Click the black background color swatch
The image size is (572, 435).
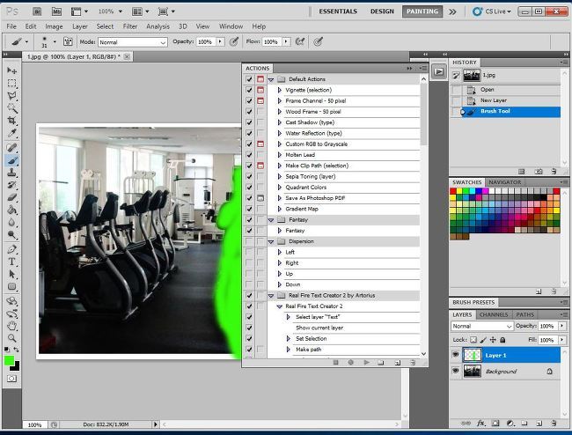[16, 367]
